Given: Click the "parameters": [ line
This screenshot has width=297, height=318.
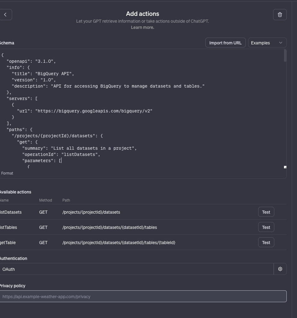Looking at the screenshot, I should 42,161.
